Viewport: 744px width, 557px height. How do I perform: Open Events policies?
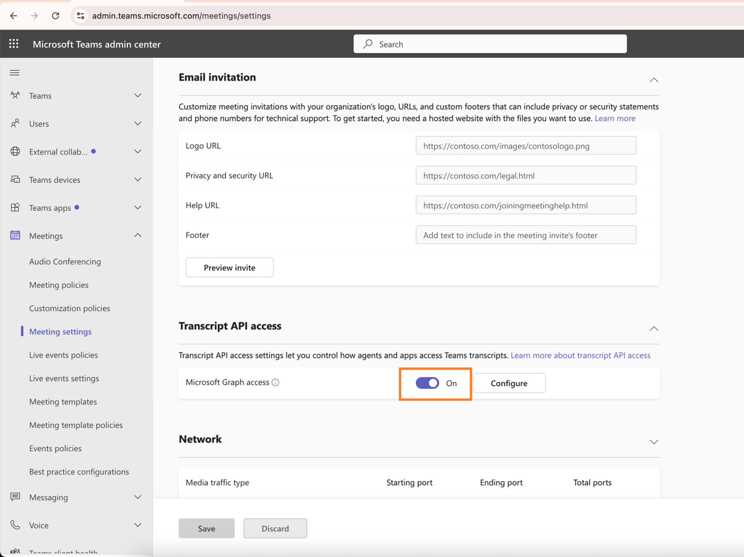(55, 448)
